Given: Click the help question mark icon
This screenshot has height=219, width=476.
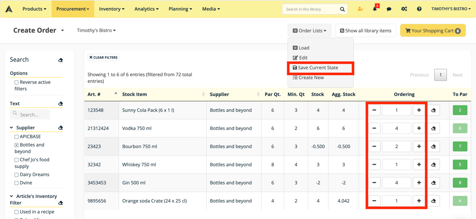Looking at the screenshot, I should [419, 9].
